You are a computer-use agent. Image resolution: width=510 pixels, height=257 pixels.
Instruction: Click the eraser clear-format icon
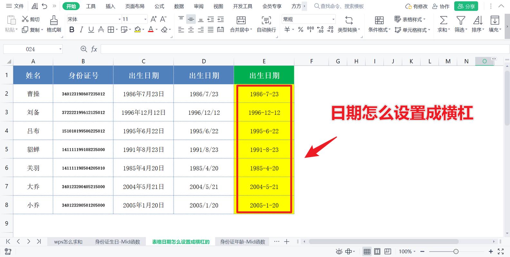[164, 30]
